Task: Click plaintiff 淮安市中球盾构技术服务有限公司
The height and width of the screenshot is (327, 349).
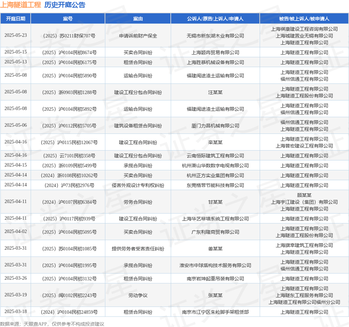Action: point(215,265)
